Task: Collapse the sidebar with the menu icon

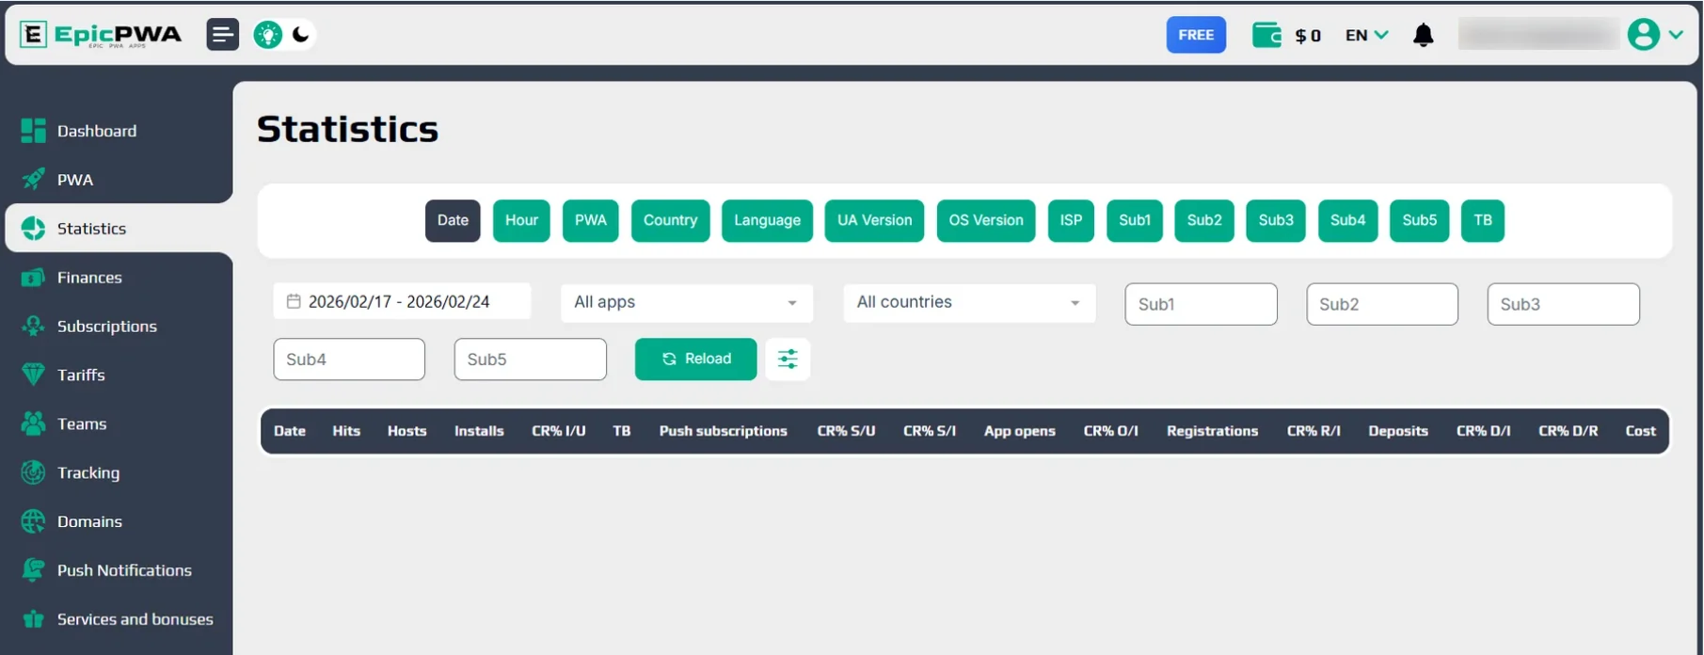Action: point(223,35)
